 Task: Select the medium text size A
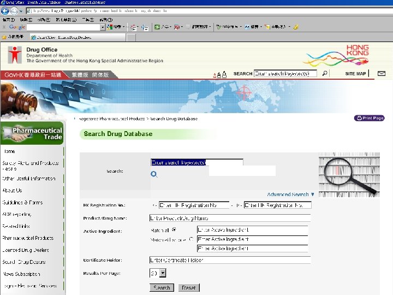[219, 75]
